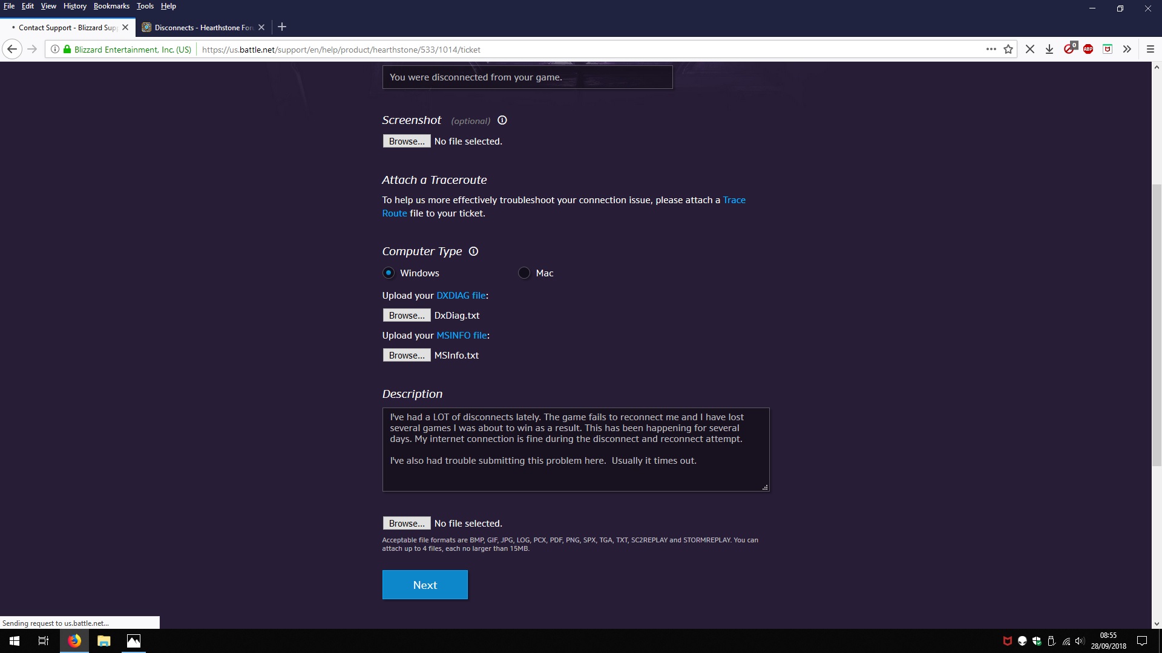Close the Disconnects Hearthstone Forums tab
1162x653 pixels.
coord(261,27)
